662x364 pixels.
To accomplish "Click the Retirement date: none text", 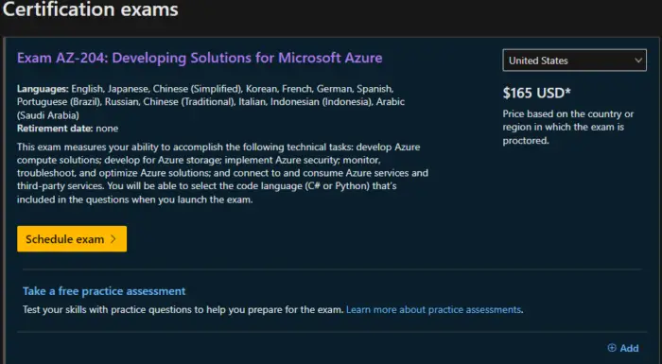I will tap(67, 129).
